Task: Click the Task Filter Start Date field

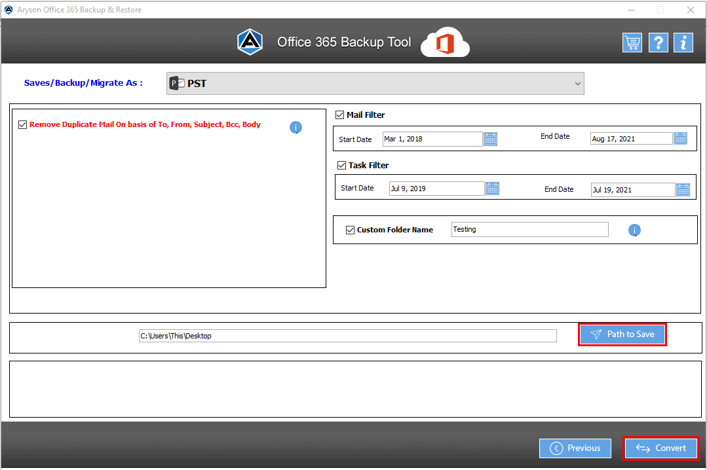Action: (x=437, y=189)
